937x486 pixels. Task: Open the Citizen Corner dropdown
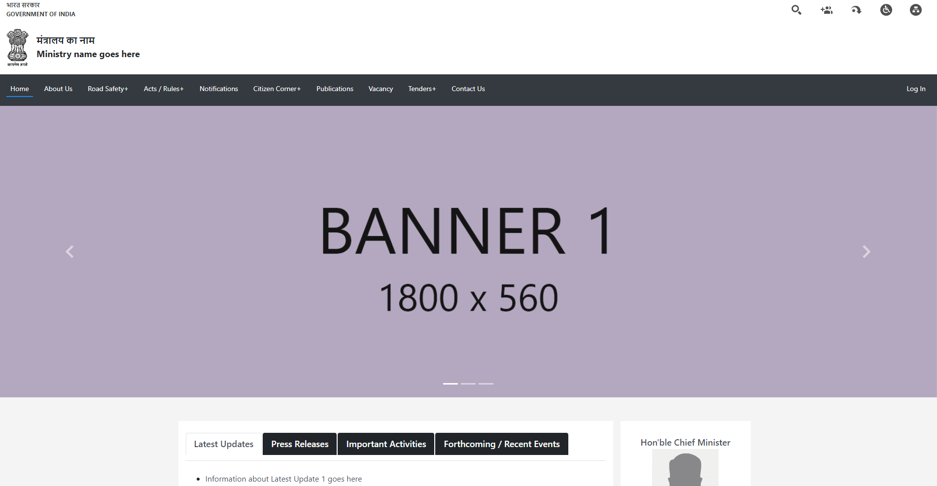pos(277,89)
